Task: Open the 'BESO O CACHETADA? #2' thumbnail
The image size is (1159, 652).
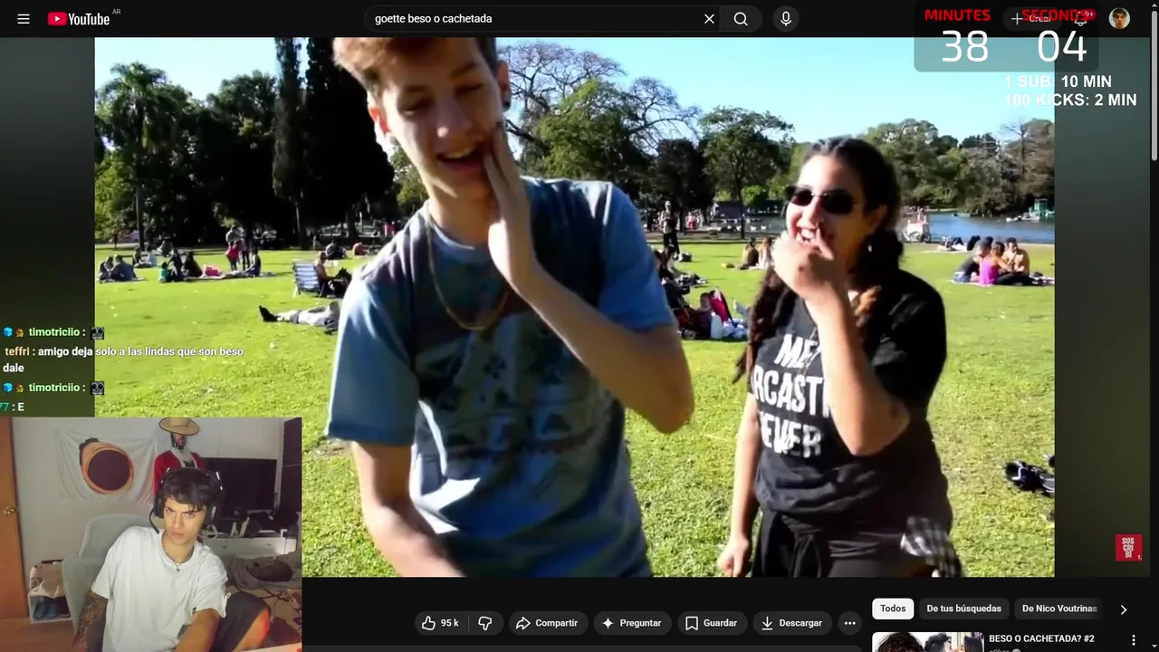Action: (927, 642)
